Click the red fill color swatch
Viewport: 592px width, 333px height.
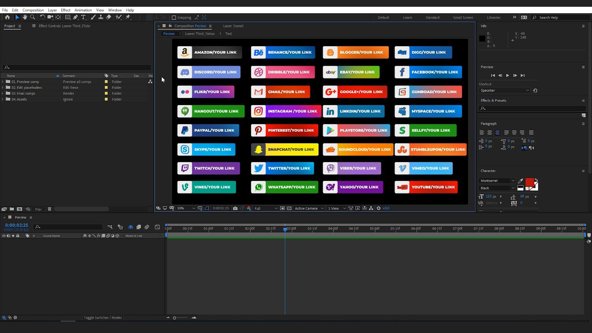(x=529, y=182)
